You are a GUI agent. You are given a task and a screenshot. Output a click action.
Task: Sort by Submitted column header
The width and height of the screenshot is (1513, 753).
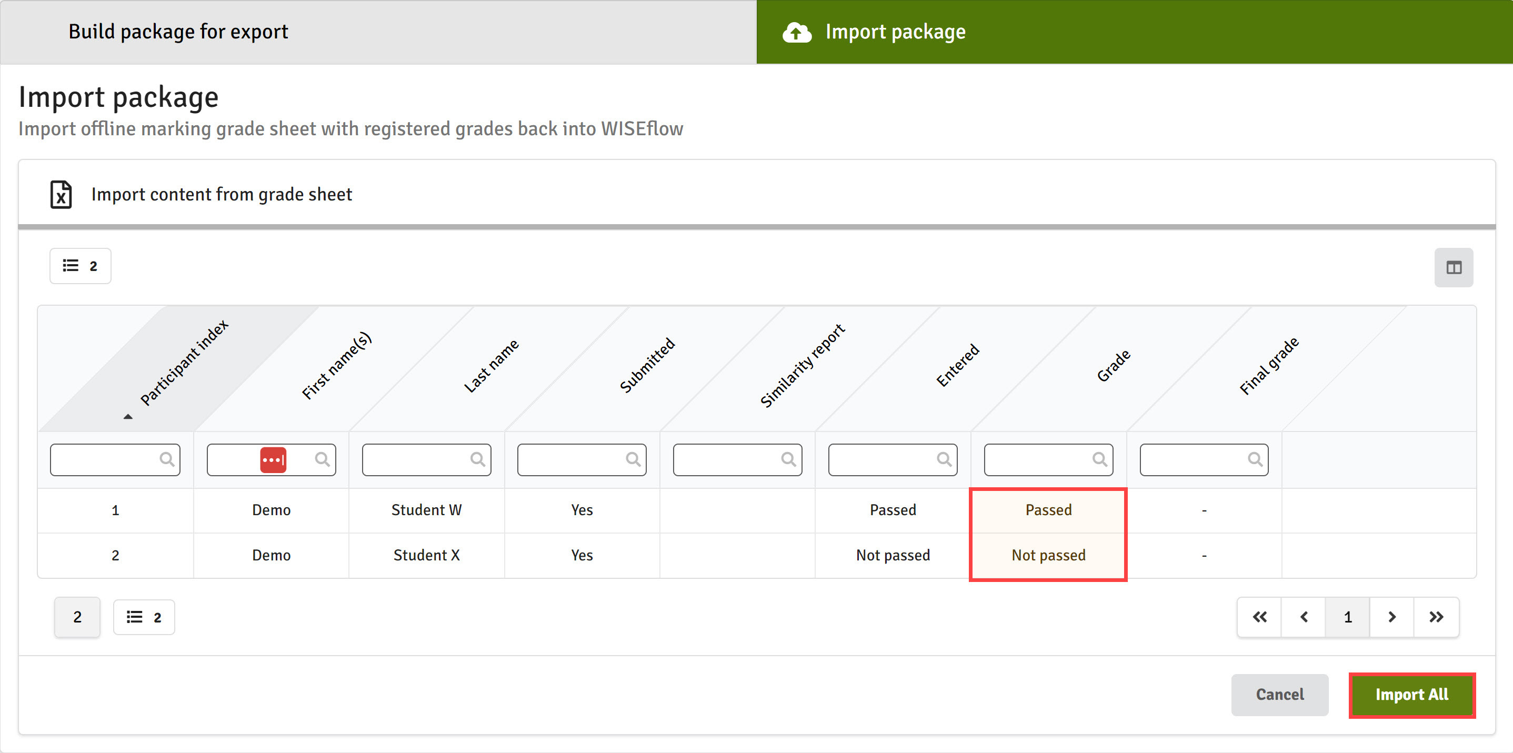[647, 365]
